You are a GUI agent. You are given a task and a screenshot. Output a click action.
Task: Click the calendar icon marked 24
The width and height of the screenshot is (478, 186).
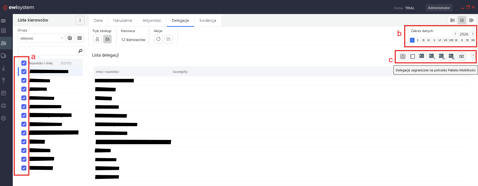(442, 56)
